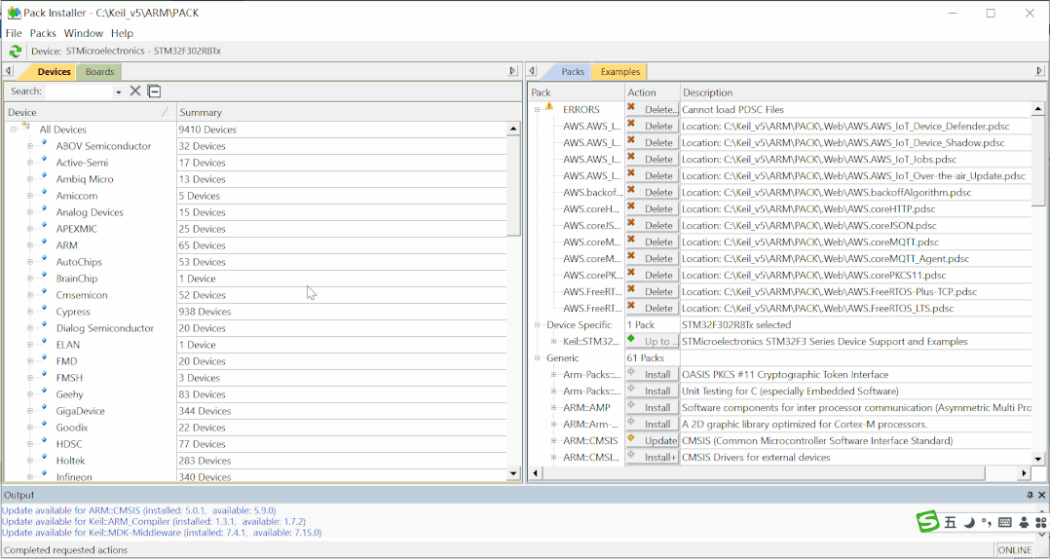Click the Packs list scroll up arrow
The image size is (1050, 559).
pyautogui.click(x=1038, y=108)
